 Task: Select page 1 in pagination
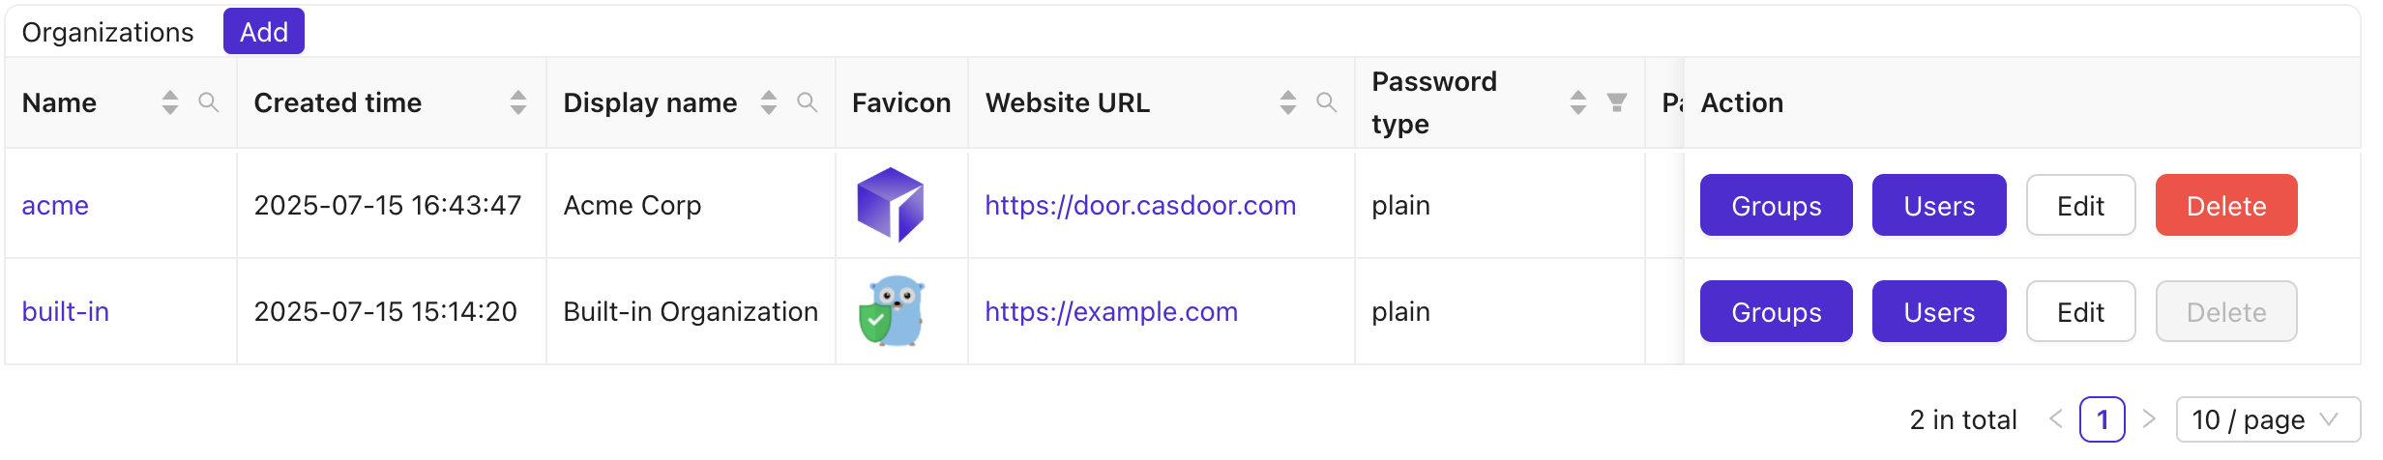[x=2102, y=419]
